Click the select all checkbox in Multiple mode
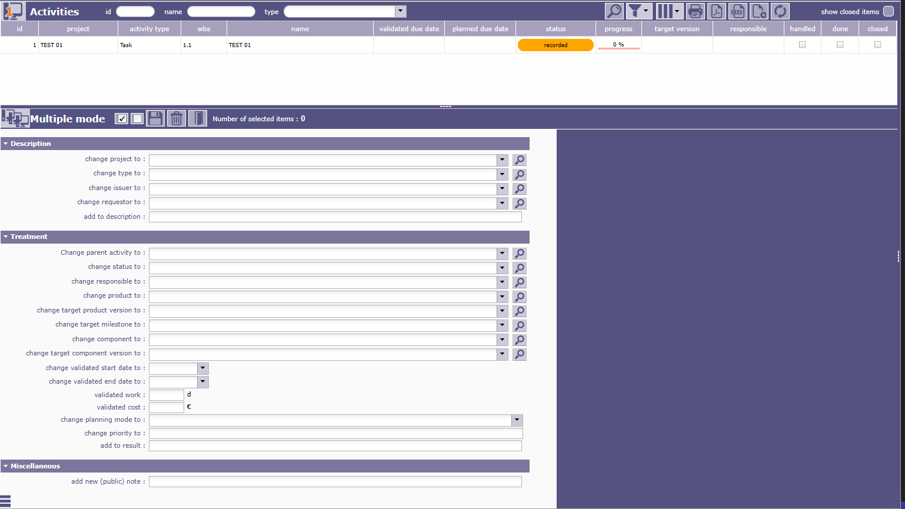 point(122,119)
